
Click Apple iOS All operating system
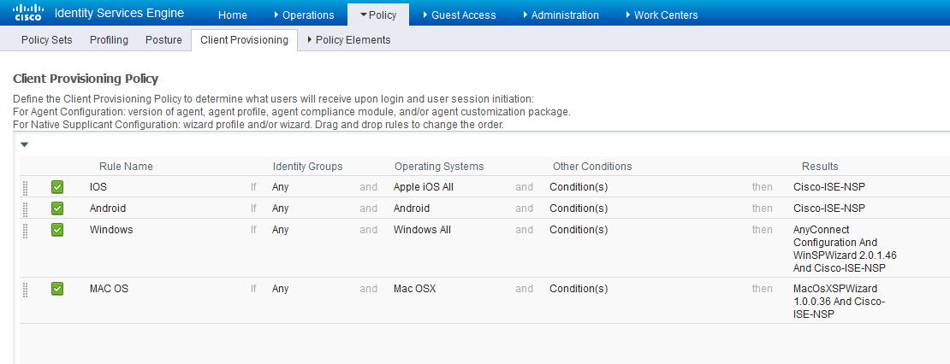click(x=424, y=187)
